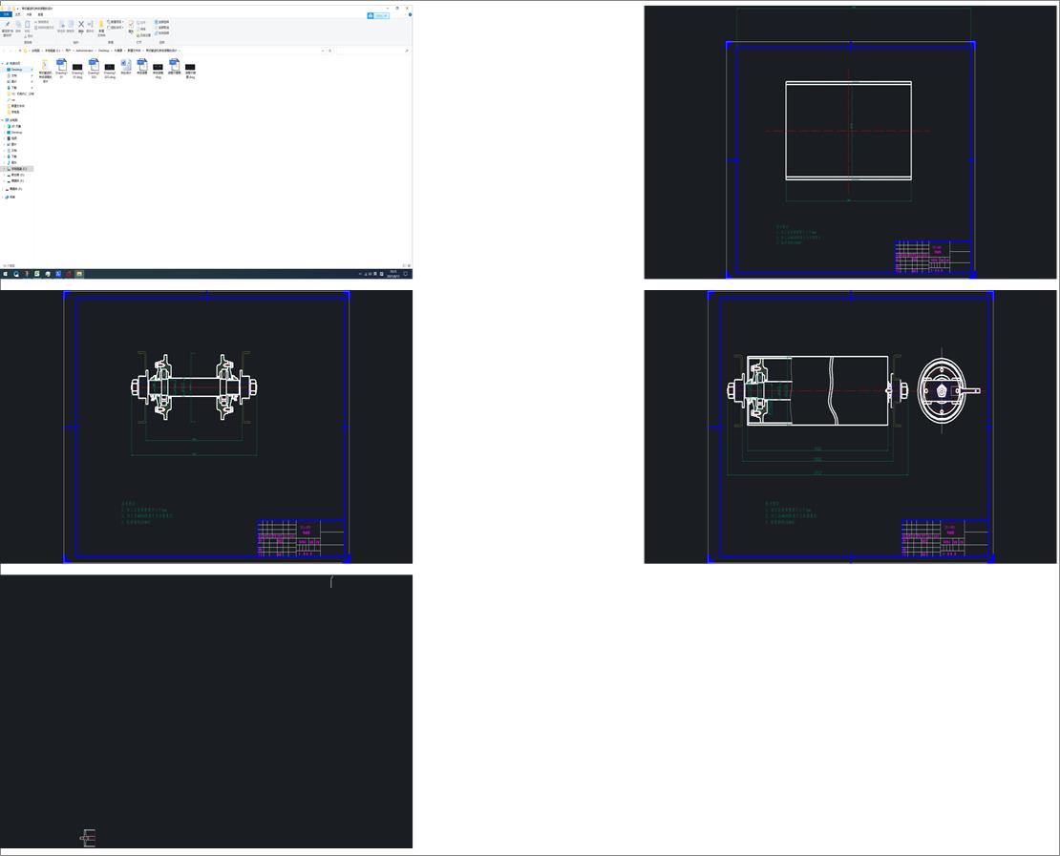Open the address bar history dropdown arrow
Image resolution: width=1060 pixels, height=856 pixels.
[323, 51]
